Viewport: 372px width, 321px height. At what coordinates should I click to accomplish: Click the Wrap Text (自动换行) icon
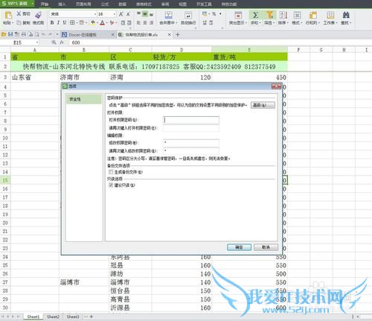[188, 15]
